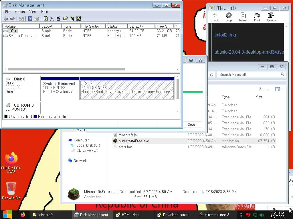Screen dimensions: 293x219
Task: Select CD Drive (E:) in navigation pane
Action: (x=87, y=150)
